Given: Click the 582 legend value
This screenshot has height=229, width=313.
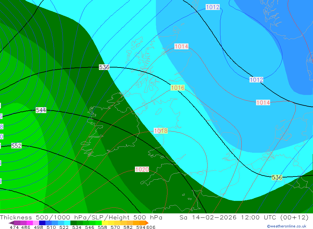Looking at the screenshot, I should click(128, 227).
